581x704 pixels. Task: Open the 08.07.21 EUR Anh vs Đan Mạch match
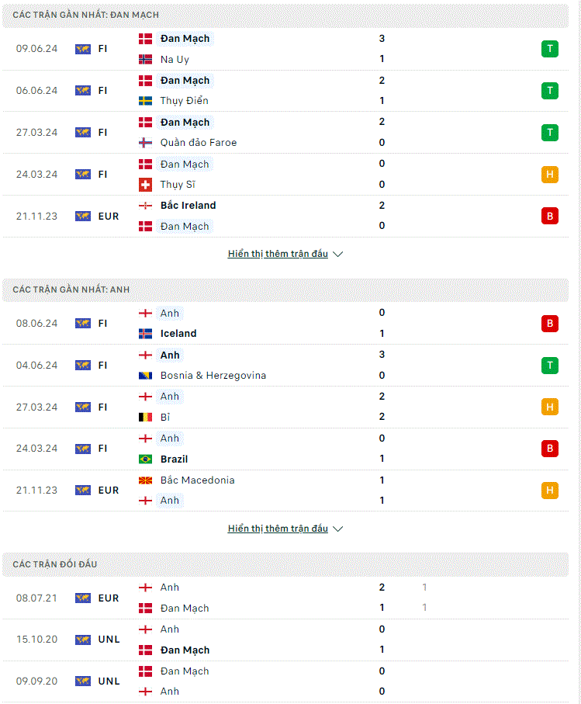[285, 598]
